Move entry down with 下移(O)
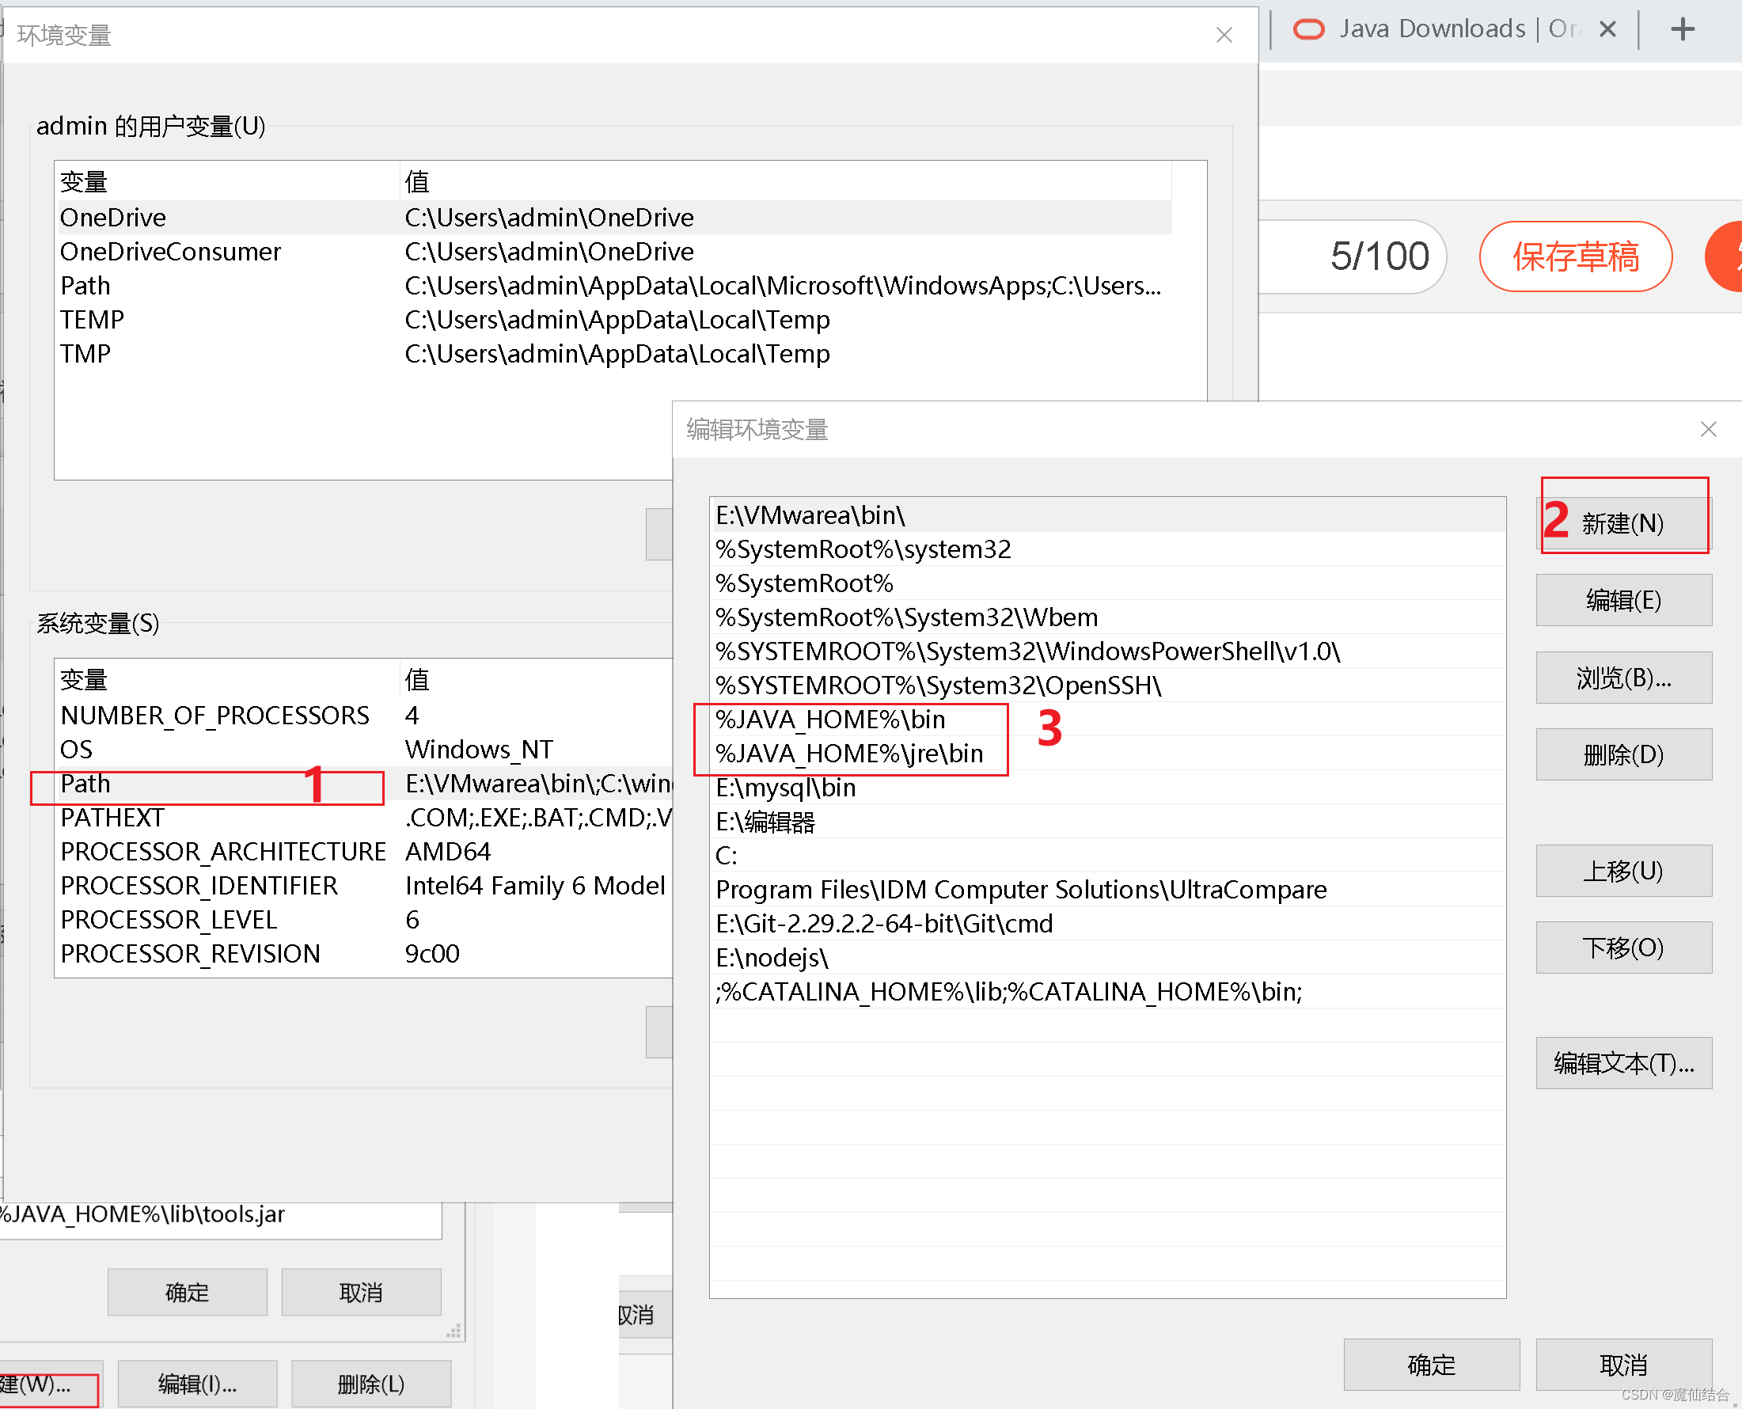 pos(1623,948)
